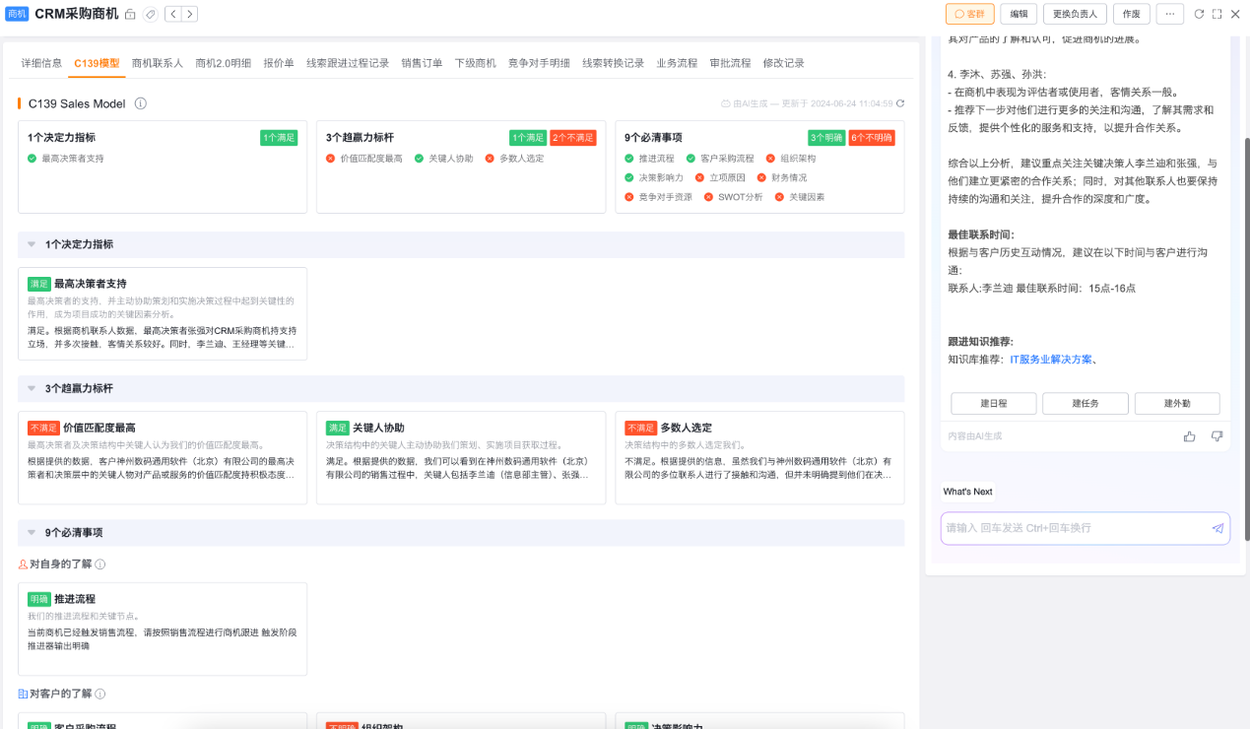Click the 商机 blue badge at top left

(x=17, y=14)
